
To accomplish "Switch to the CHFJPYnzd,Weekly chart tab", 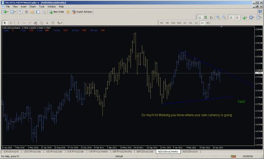I will [x=98, y=151].
